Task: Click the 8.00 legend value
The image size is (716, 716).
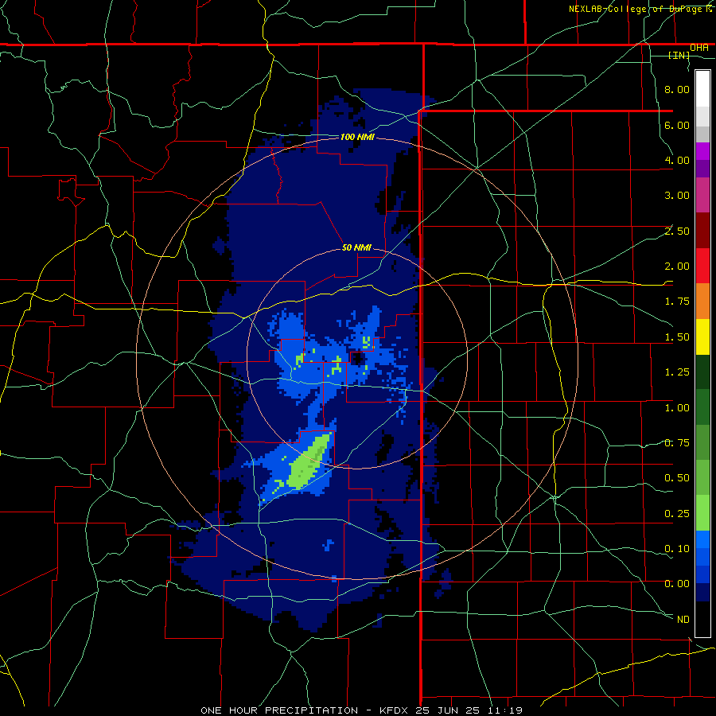Action: coord(677,89)
